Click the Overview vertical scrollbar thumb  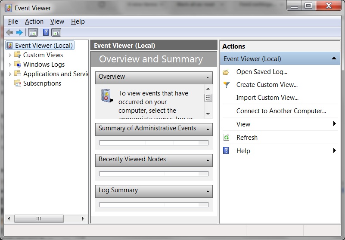coord(208,98)
